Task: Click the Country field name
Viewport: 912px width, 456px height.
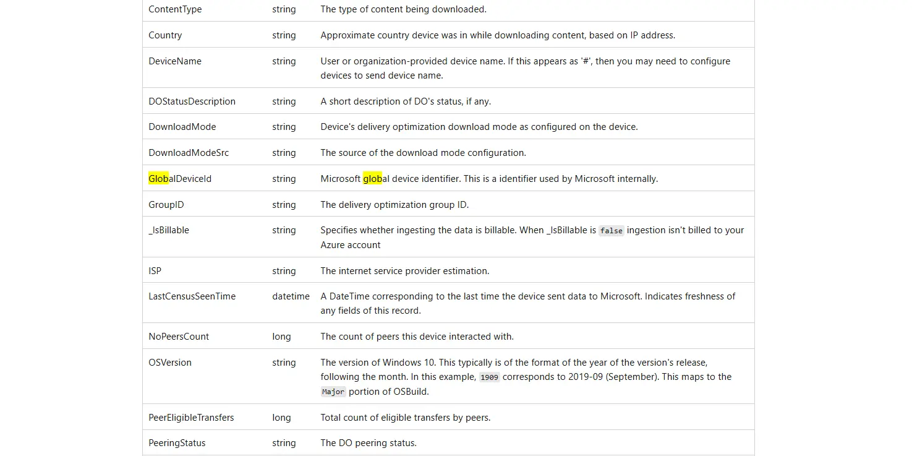Action: click(165, 35)
